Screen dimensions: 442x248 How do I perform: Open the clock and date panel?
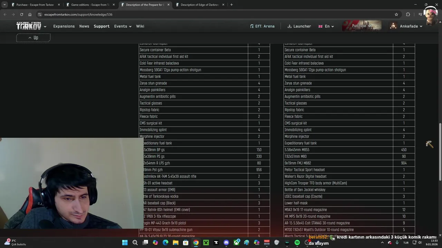432,242
